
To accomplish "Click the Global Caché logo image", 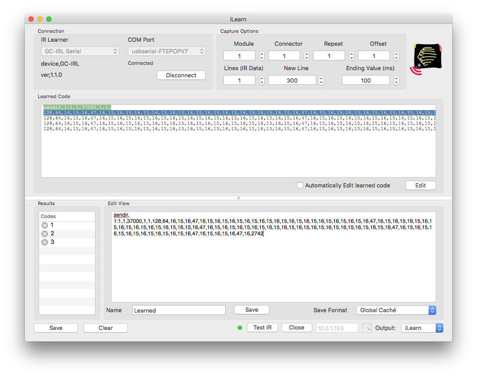I will tap(426, 59).
